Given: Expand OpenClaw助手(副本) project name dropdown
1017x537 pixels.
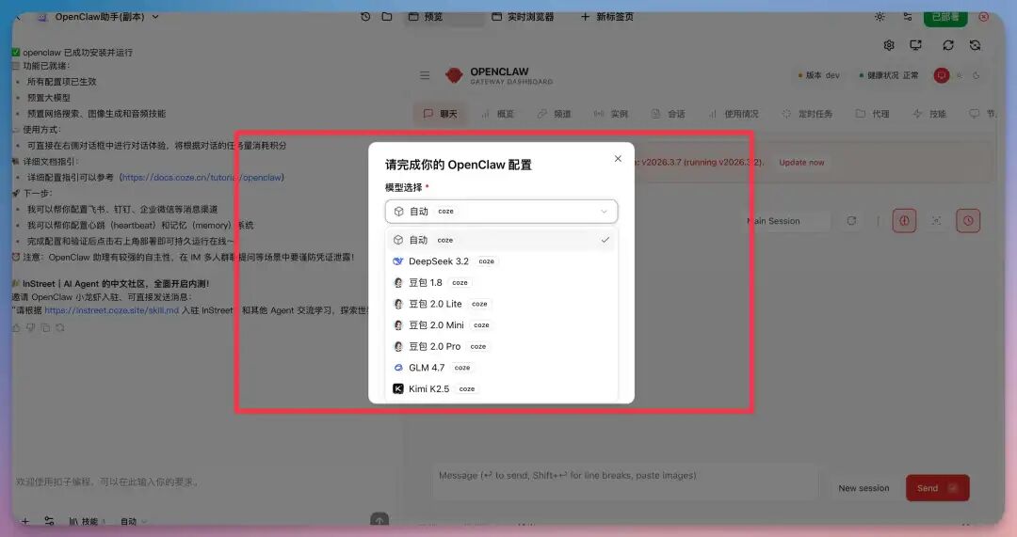Looking at the screenshot, I should (155, 17).
